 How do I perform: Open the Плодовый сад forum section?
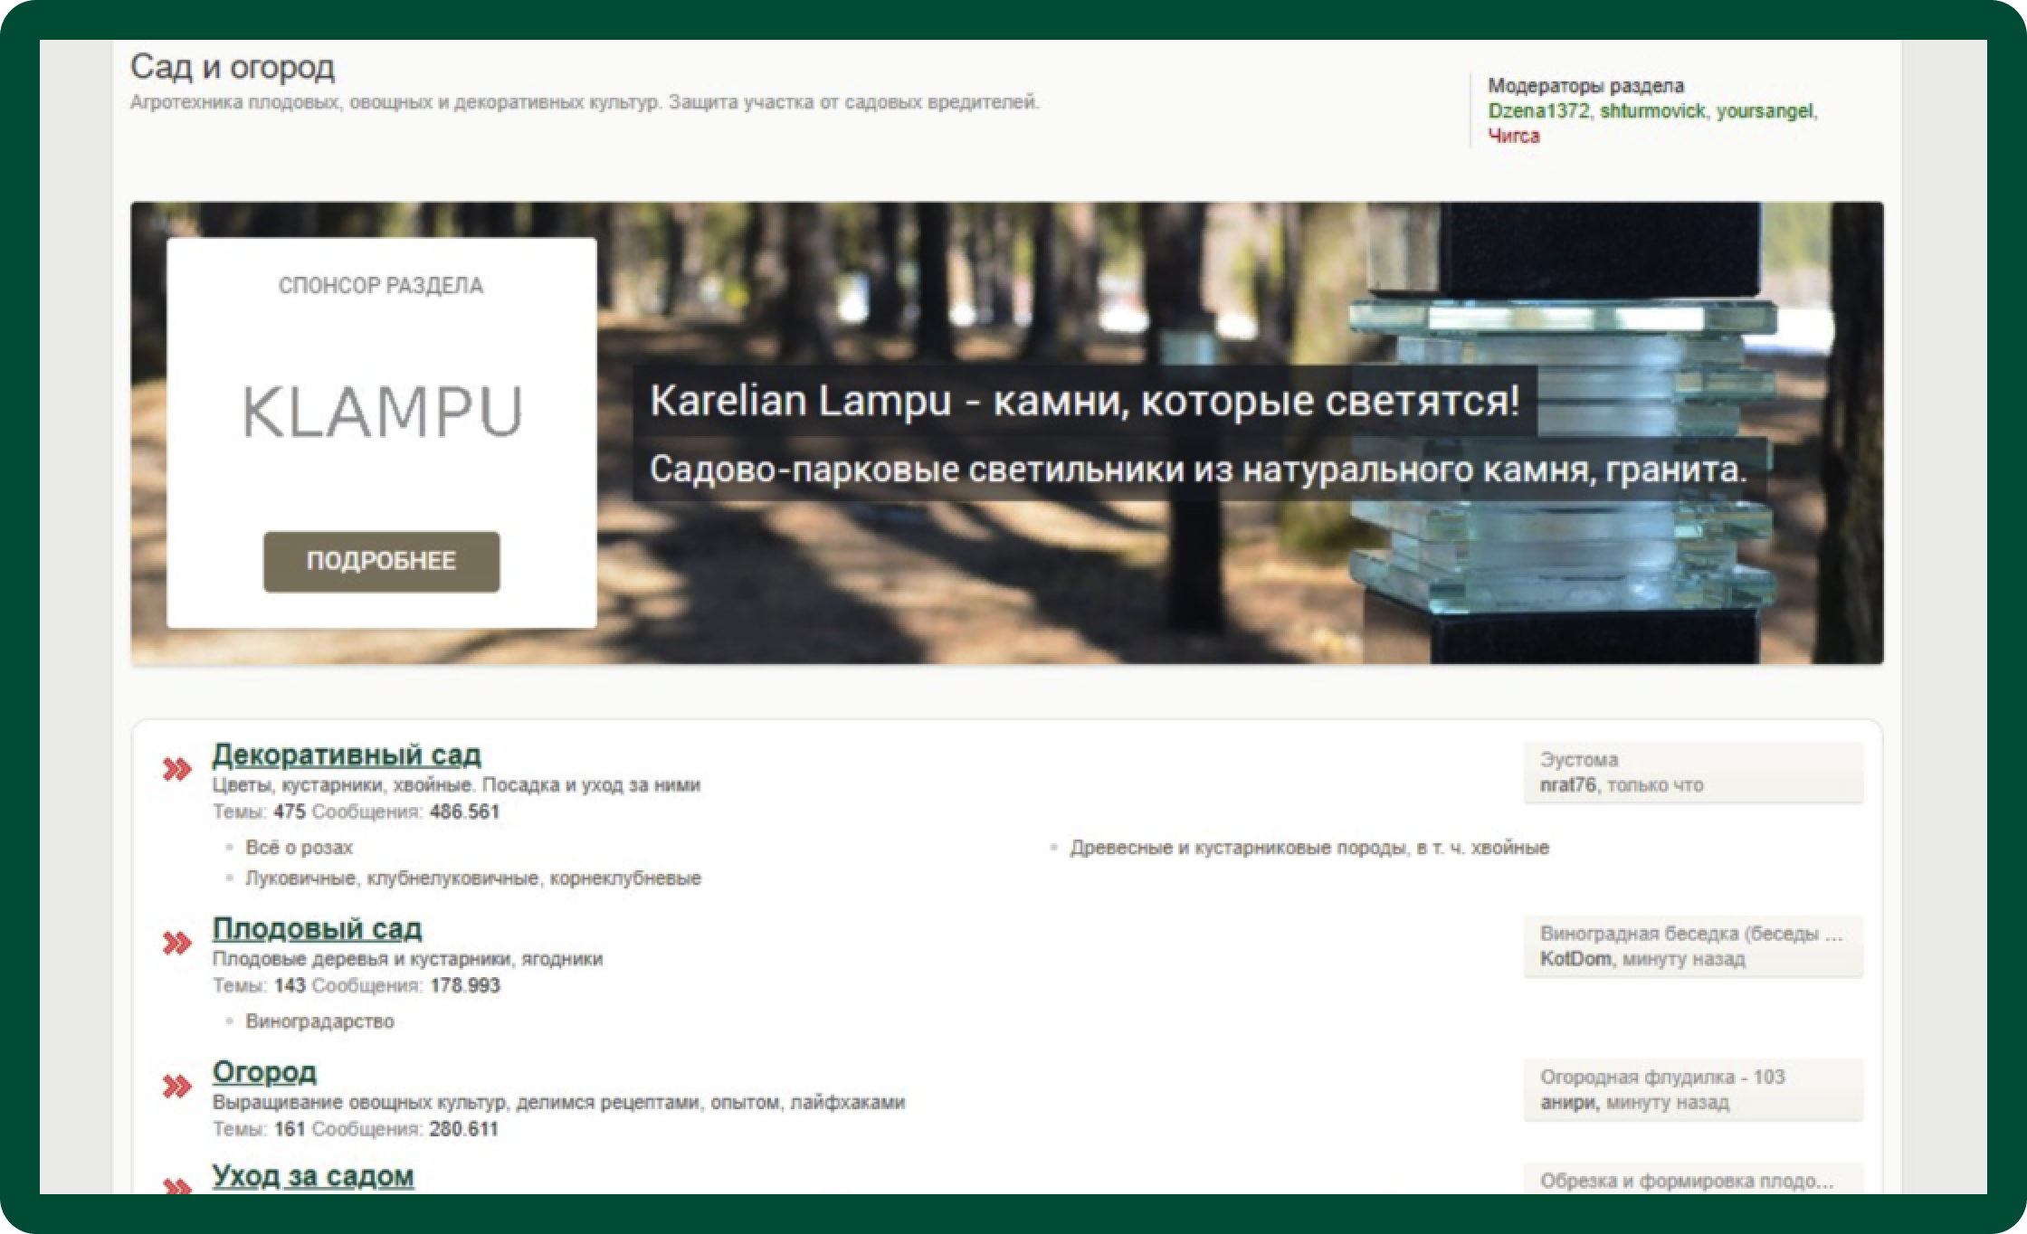pyautogui.click(x=317, y=928)
